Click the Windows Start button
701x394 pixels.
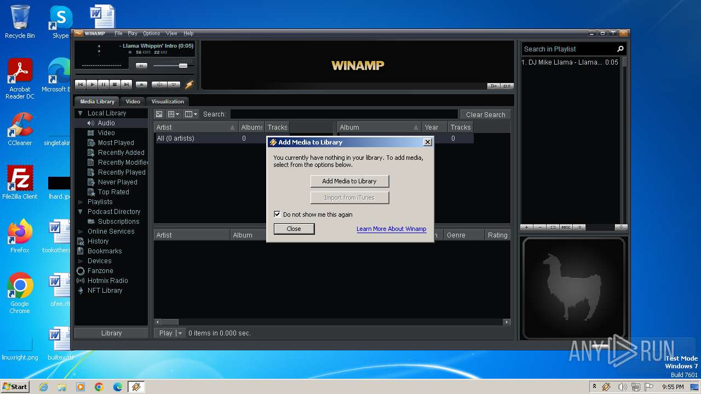coord(15,386)
